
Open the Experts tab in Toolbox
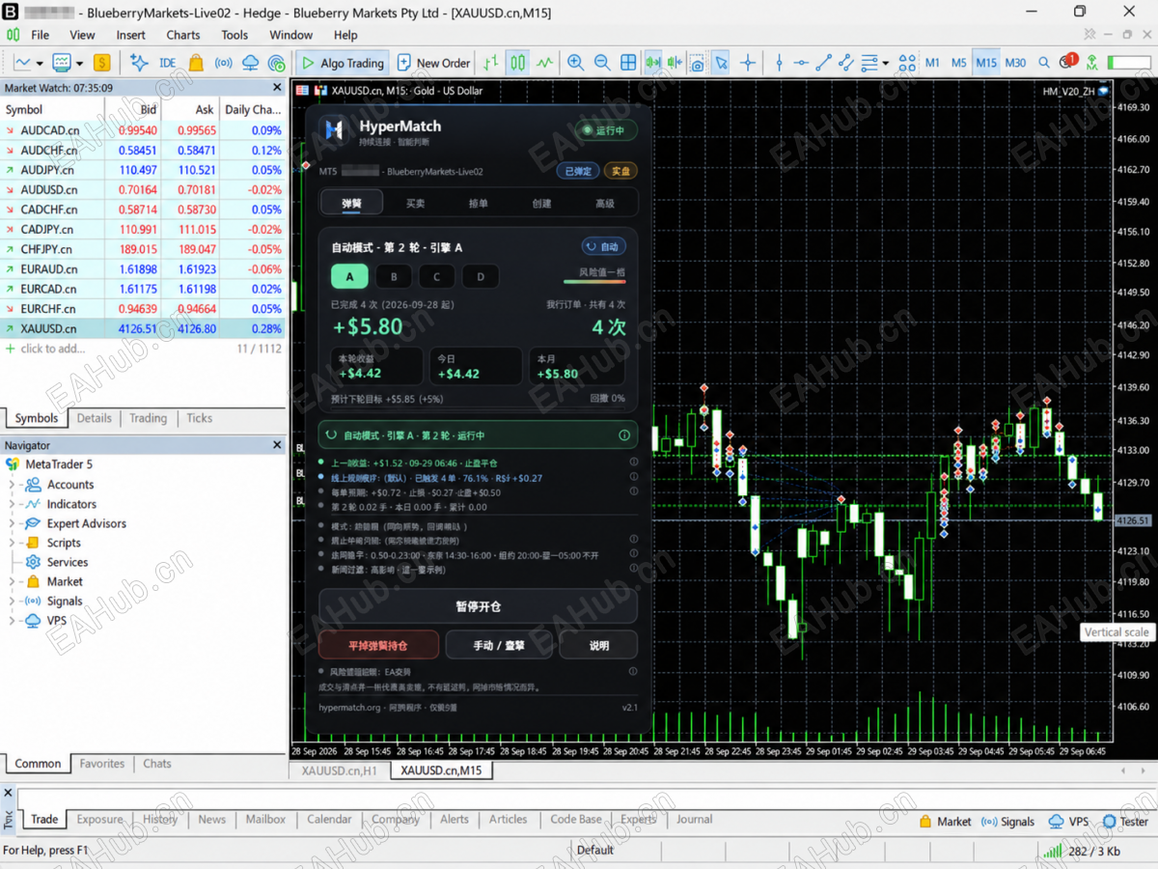(x=638, y=820)
